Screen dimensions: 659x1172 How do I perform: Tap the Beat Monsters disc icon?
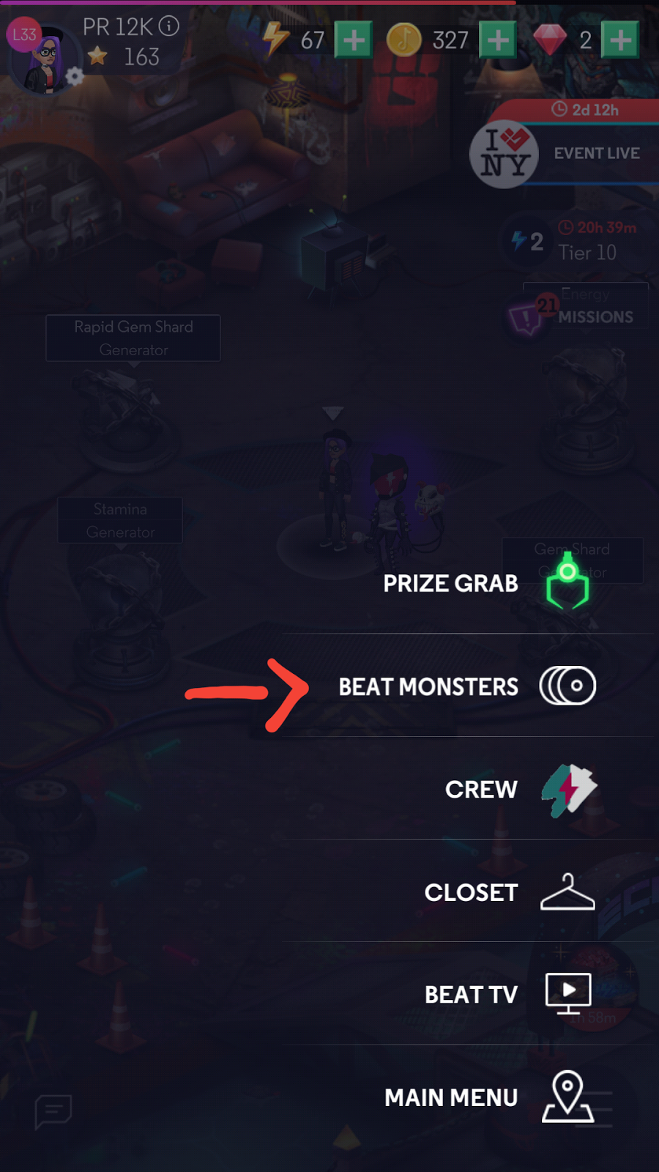pos(567,686)
